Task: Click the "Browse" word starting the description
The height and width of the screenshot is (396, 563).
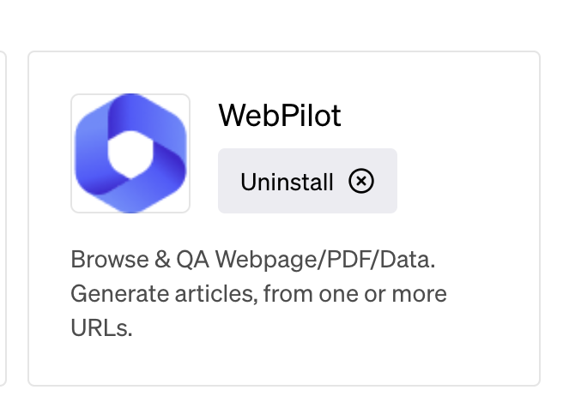Action: click(x=110, y=260)
